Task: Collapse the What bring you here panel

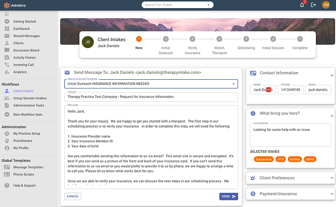Action: 332,116
